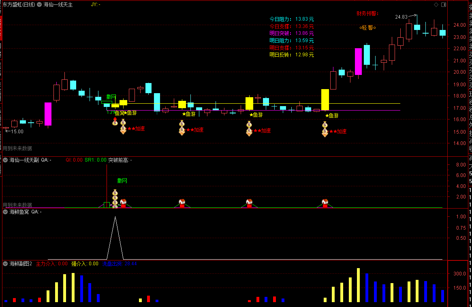Click the indicator name 海仙一线天主
This screenshot has width=472, height=307.
click(x=58, y=4)
